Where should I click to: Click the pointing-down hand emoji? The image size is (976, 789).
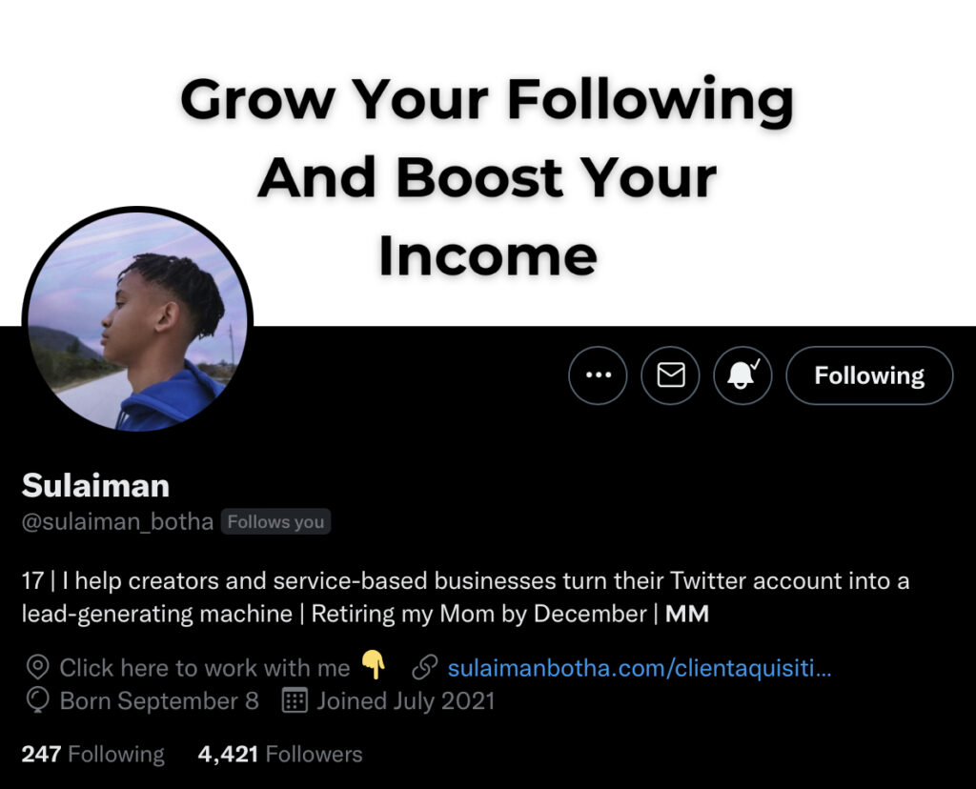click(x=375, y=667)
